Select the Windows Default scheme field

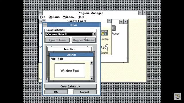[x=69, y=34]
